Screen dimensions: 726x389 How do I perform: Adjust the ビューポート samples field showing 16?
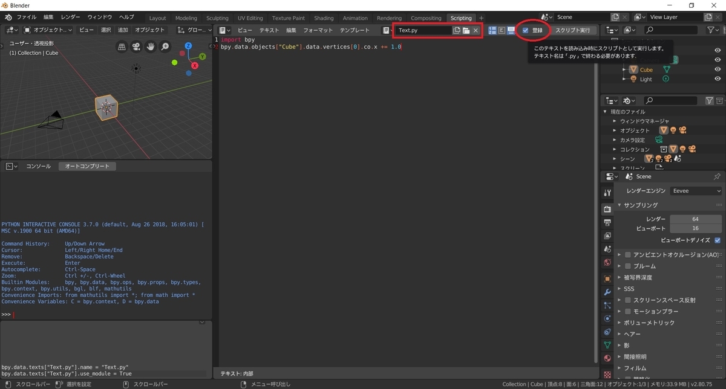696,228
